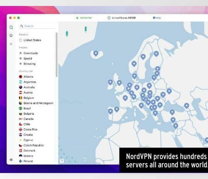Click the Germany server pin on map
The image size is (208, 179).
pyautogui.click(x=137, y=88)
